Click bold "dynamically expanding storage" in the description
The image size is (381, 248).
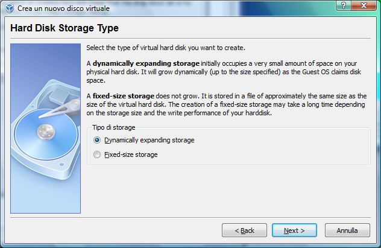point(145,63)
